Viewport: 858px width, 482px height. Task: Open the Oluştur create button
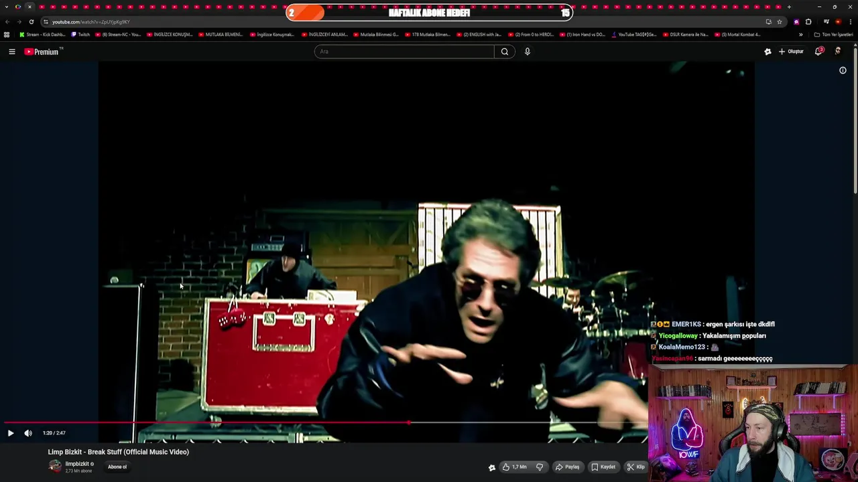tap(791, 52)
